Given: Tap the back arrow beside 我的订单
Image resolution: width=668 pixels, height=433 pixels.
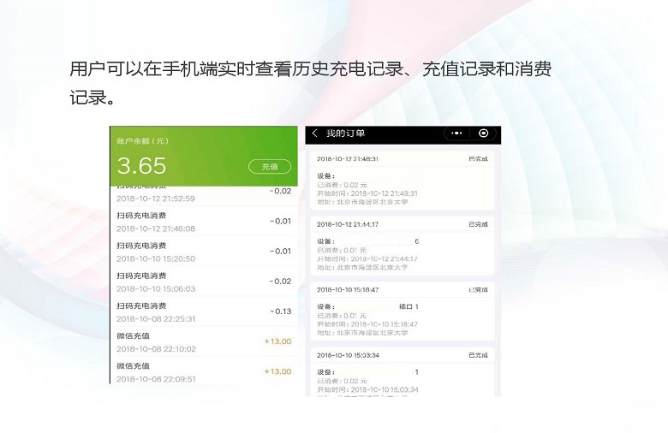Looking at the screenshot, I should click(315, 133).
